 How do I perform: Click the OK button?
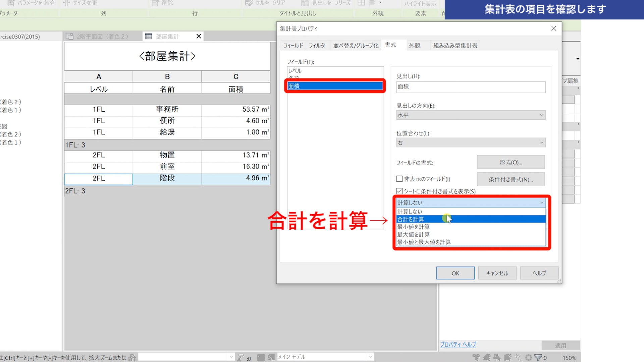coord(455,273)
